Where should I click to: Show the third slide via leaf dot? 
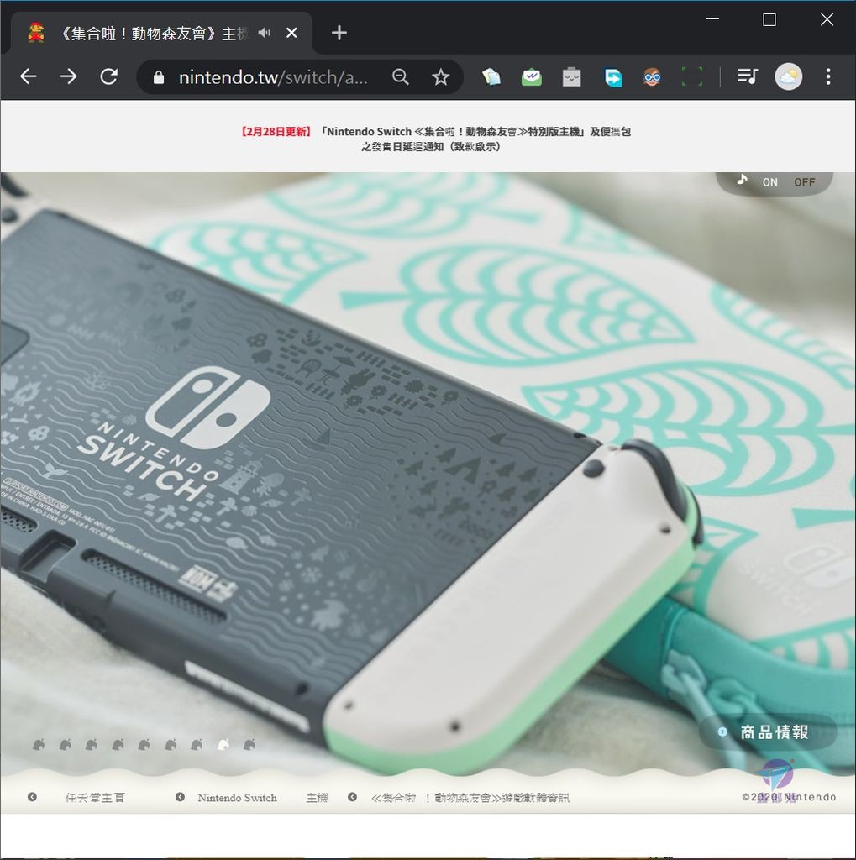pos(91,744)
